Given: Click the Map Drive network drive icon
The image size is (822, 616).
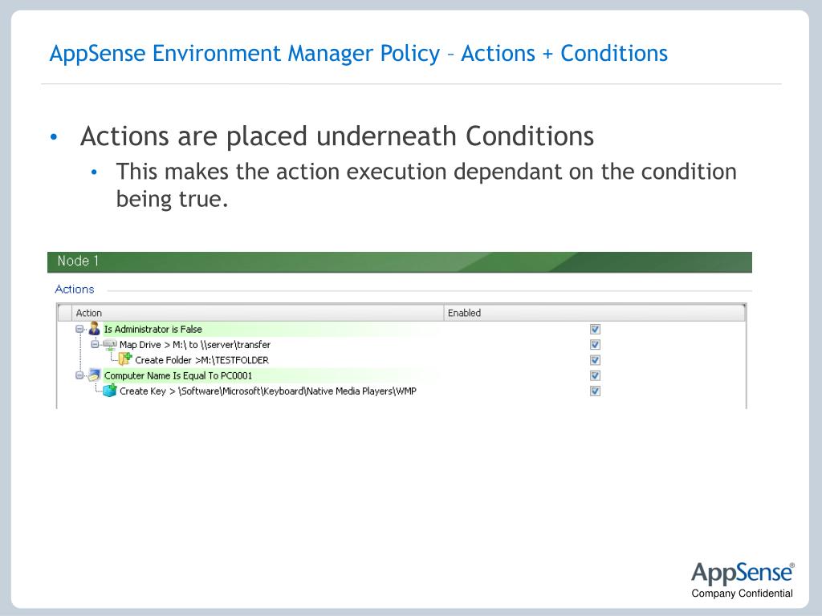Looking at the screenshot, I should tap(109, 345).
